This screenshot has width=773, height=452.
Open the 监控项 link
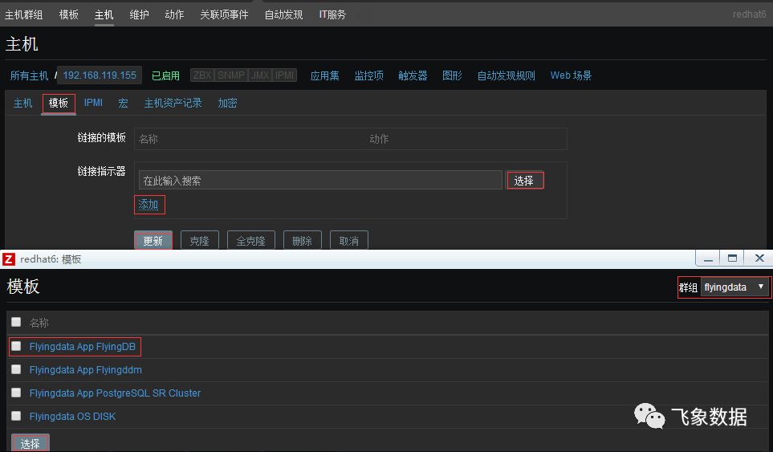pos(368,75)
